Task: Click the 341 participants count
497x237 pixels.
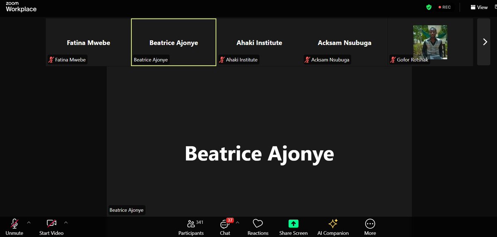Action: click(x=200, y=222)
